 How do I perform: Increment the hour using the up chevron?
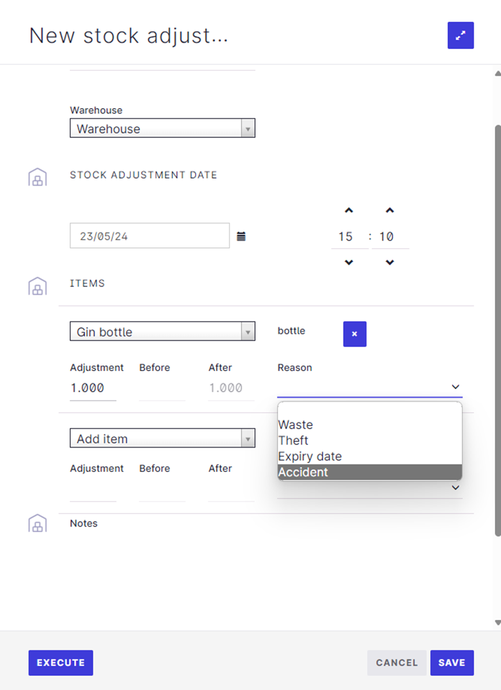[348, 210]
